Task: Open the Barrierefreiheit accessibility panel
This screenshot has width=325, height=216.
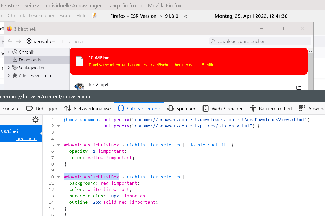Action: (271, 109)
